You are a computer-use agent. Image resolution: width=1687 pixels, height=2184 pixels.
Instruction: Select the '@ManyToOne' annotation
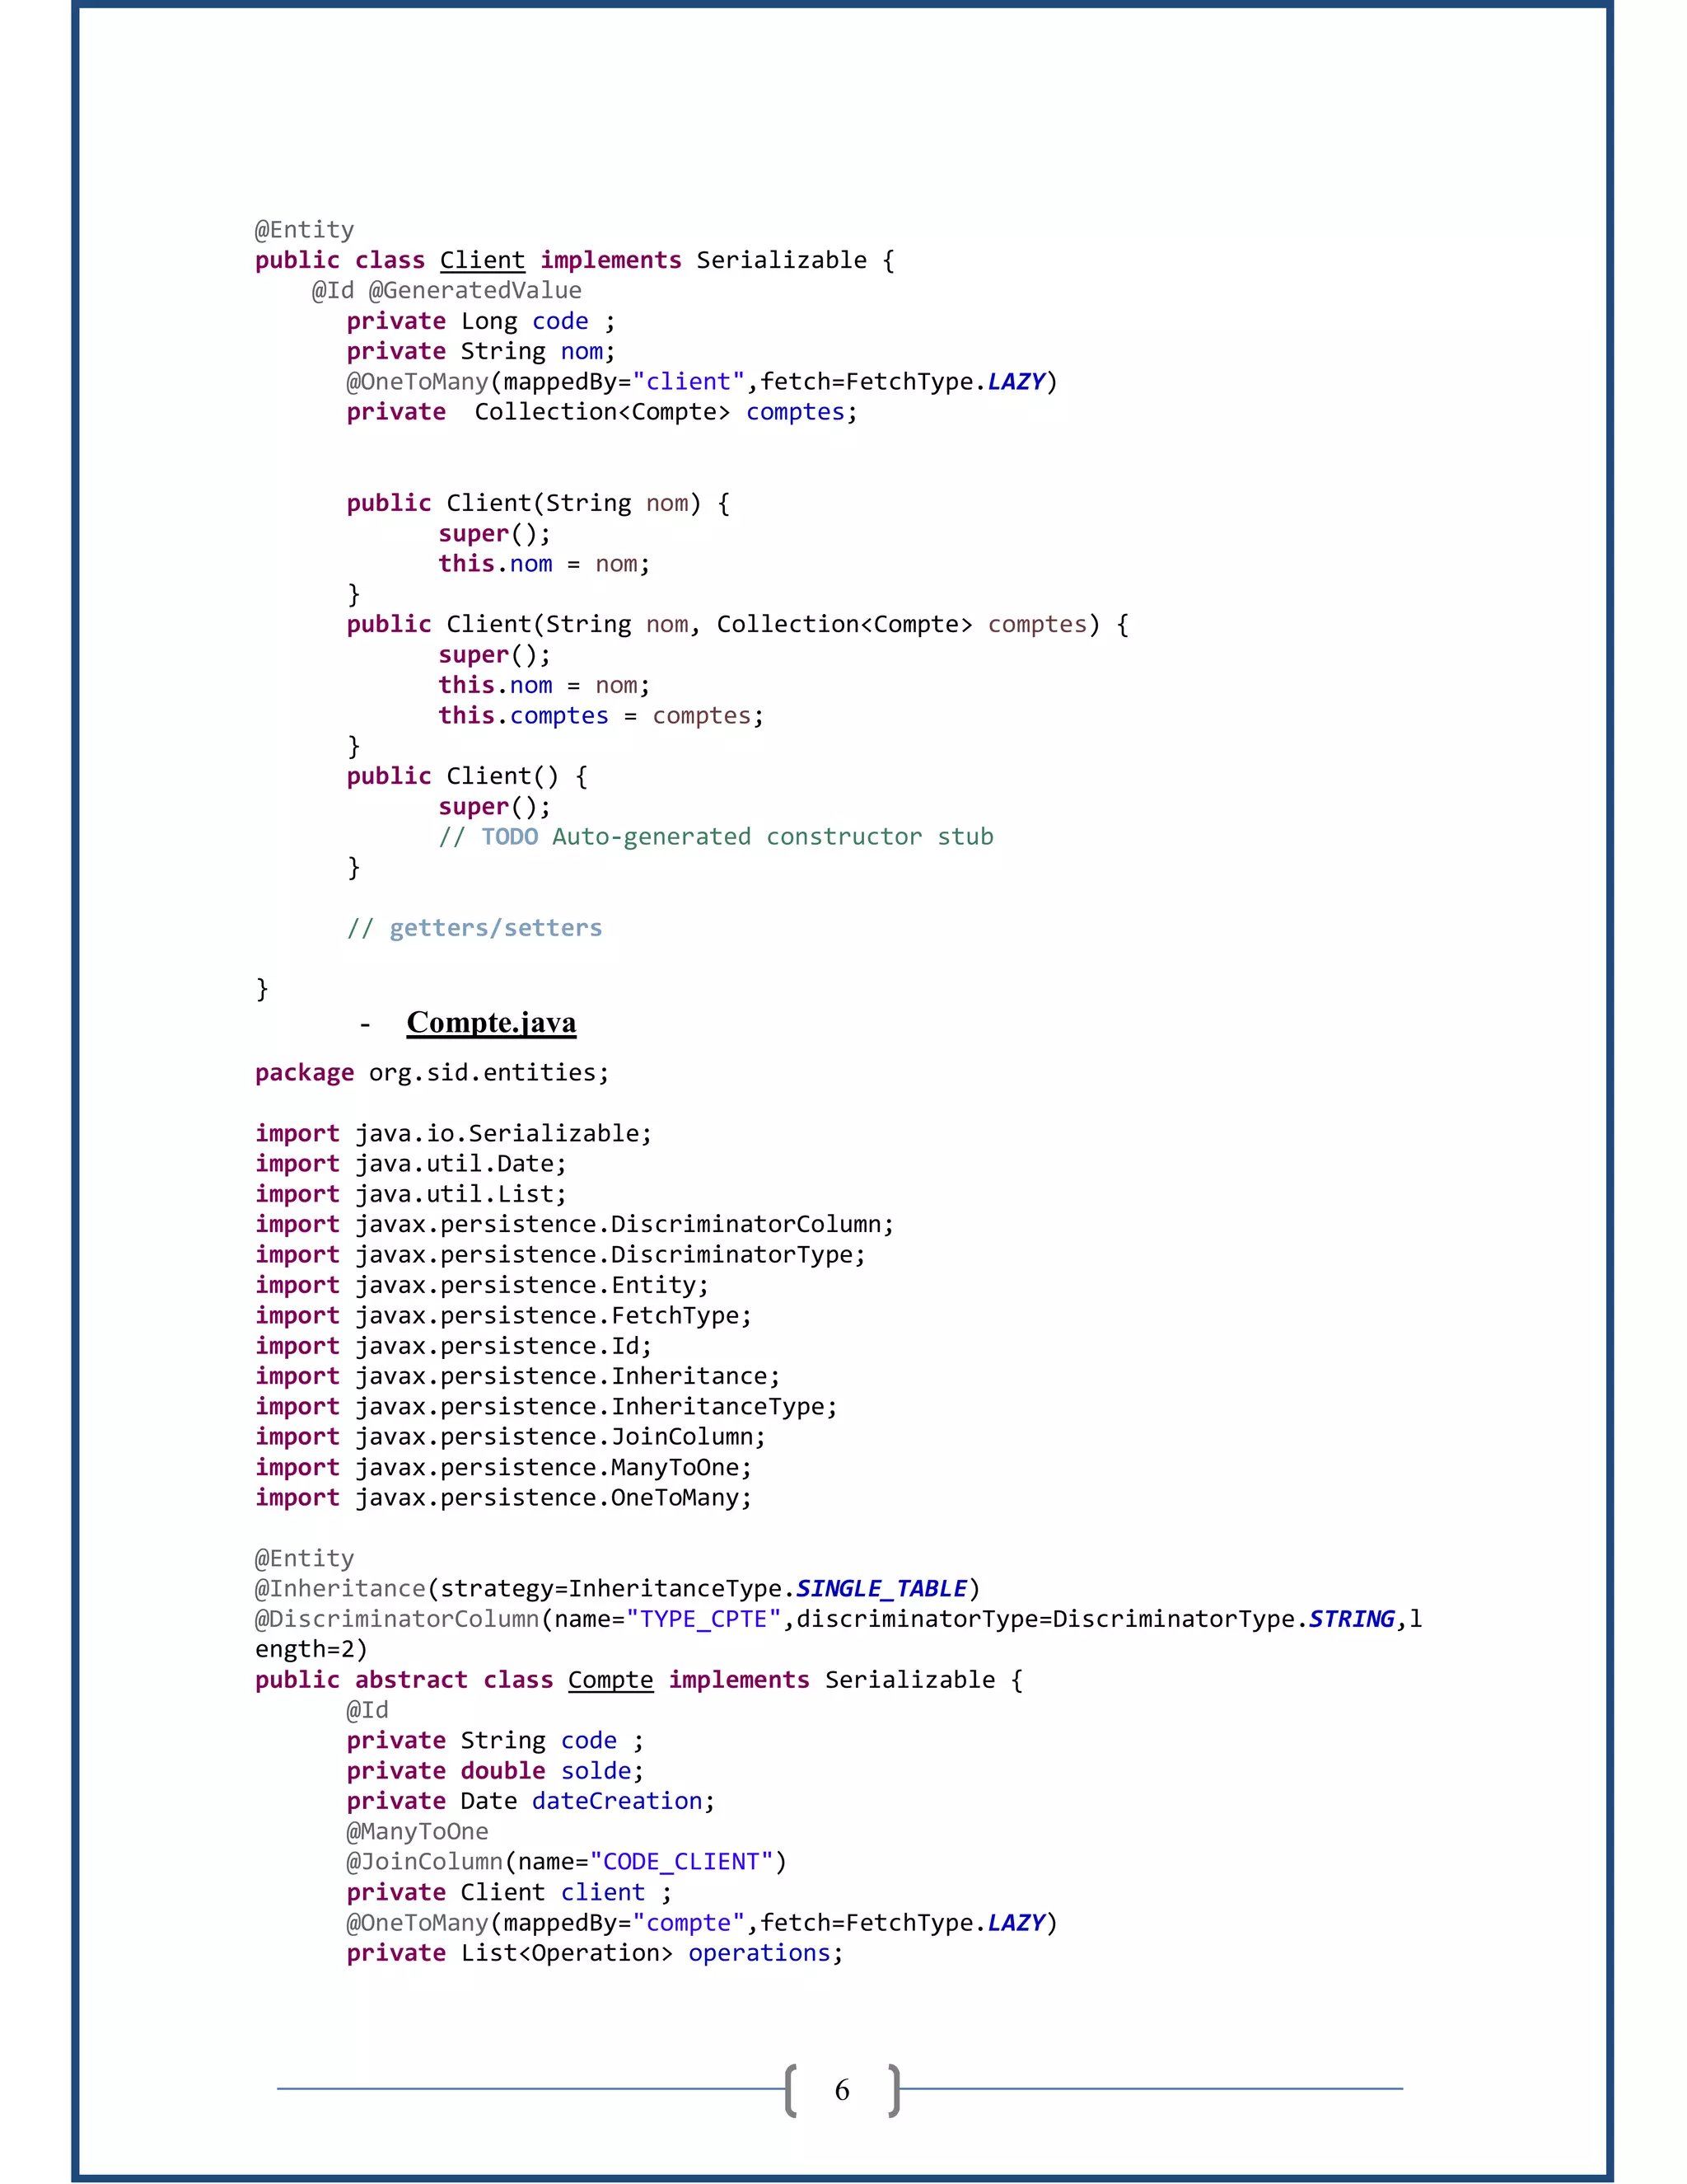click(x=417, y=1832)
